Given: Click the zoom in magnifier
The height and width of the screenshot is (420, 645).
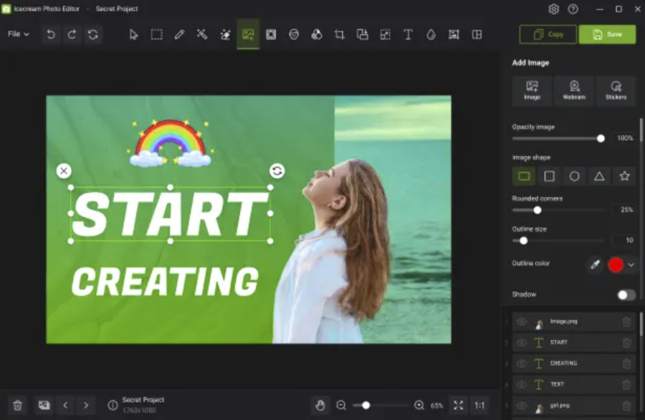Looking at the screenshot, I should (419, 406).
